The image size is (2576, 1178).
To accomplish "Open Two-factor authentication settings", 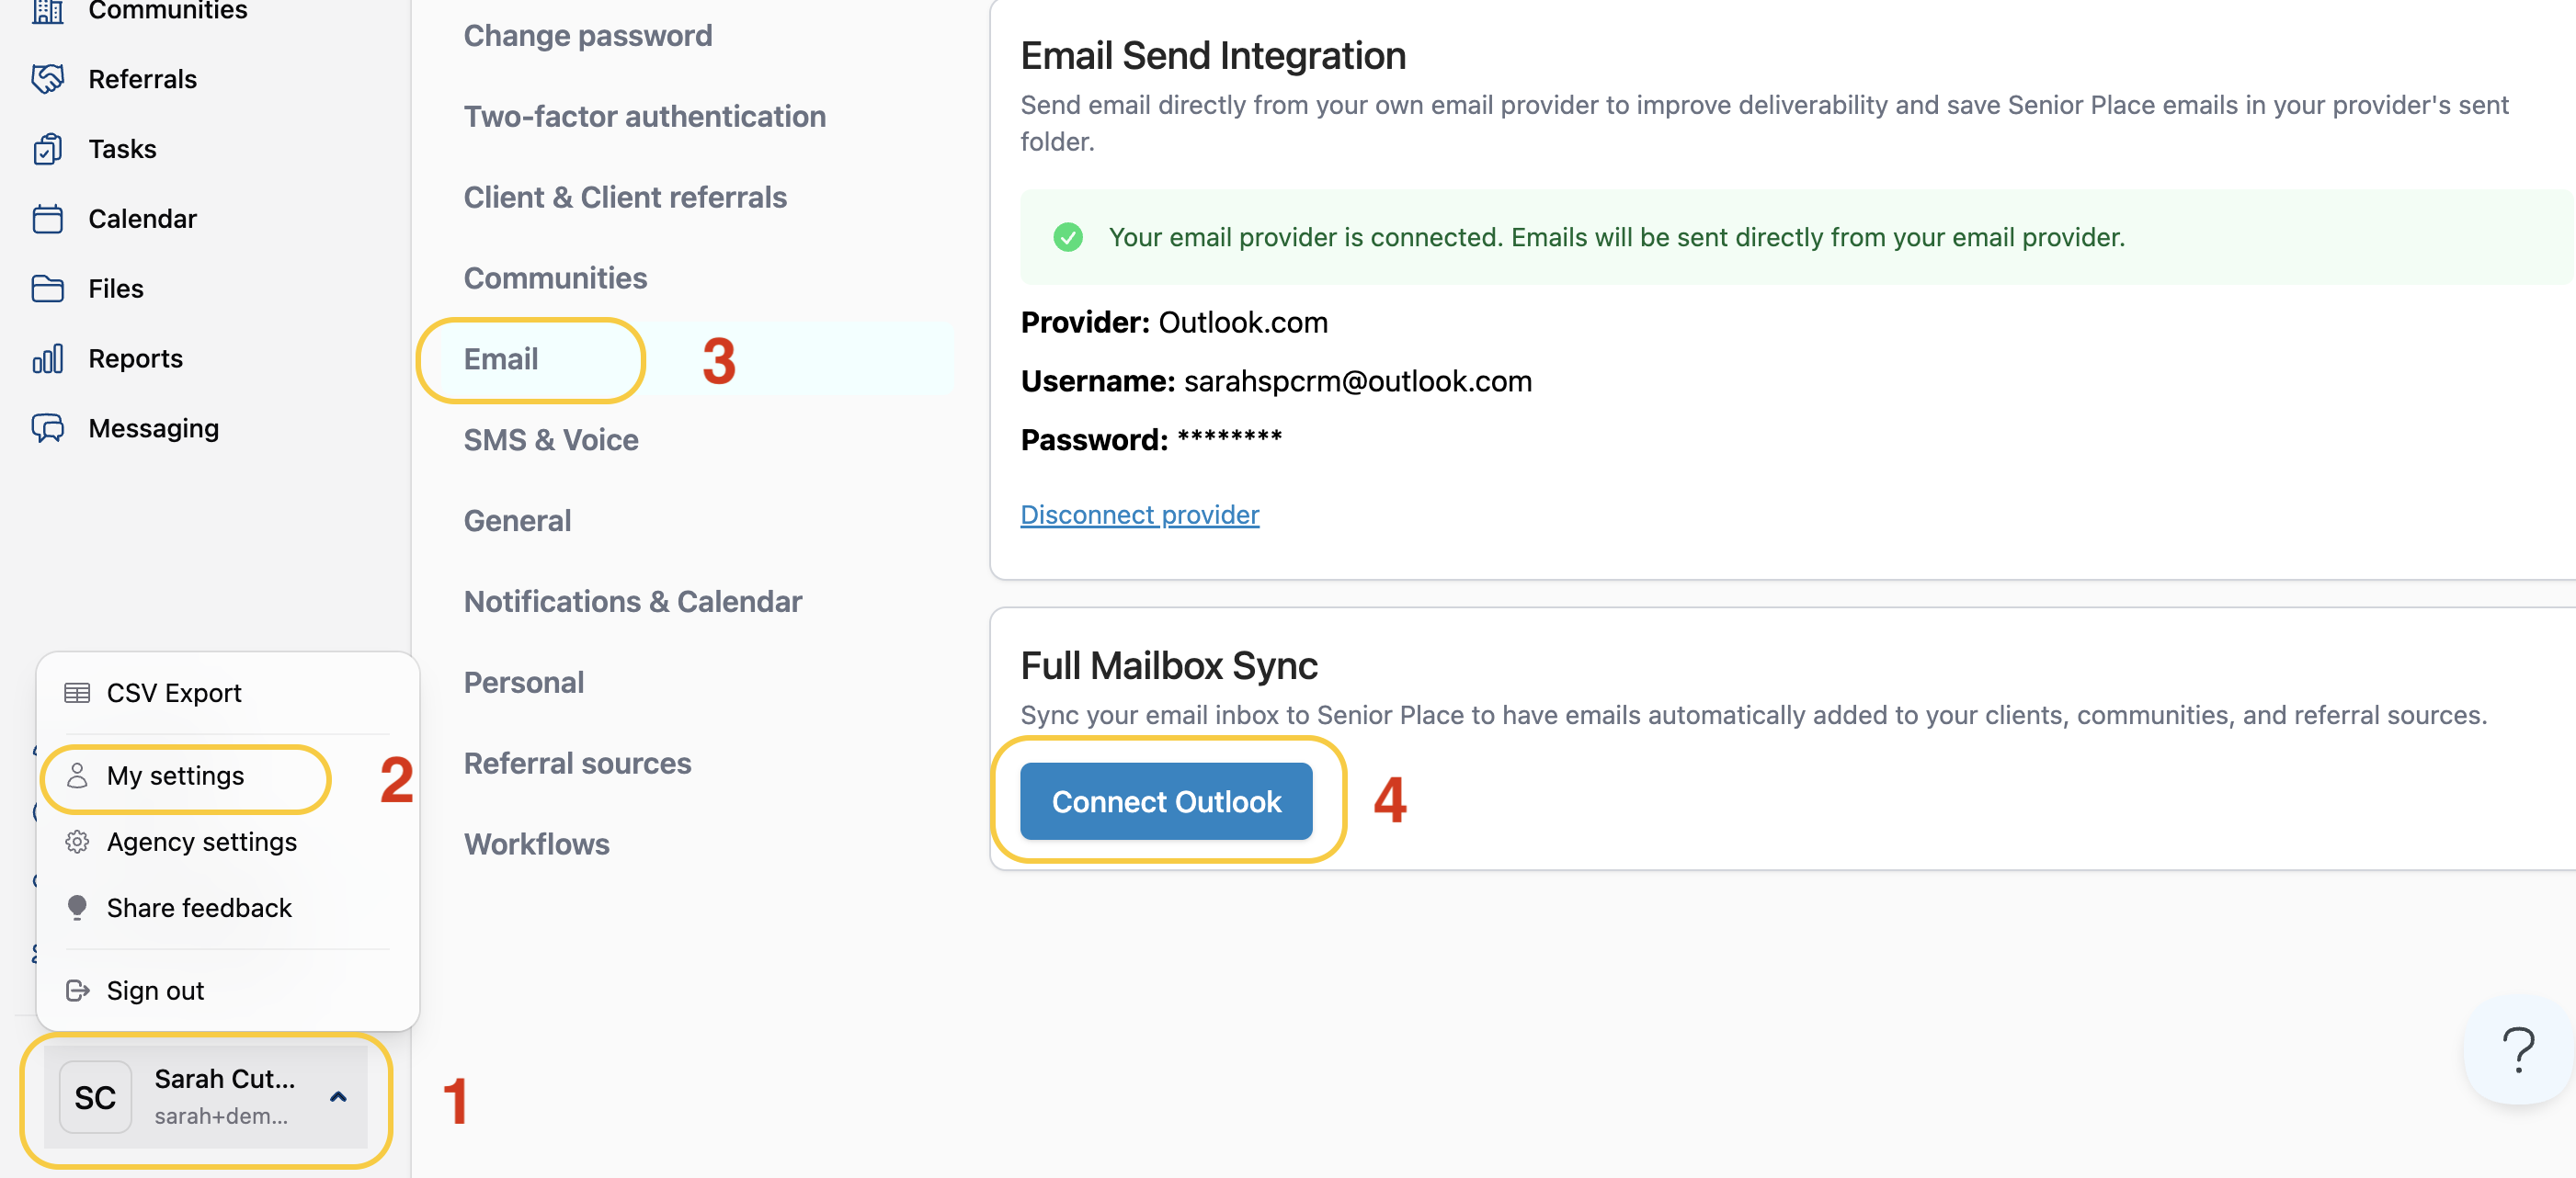I will tap(644, 117).
